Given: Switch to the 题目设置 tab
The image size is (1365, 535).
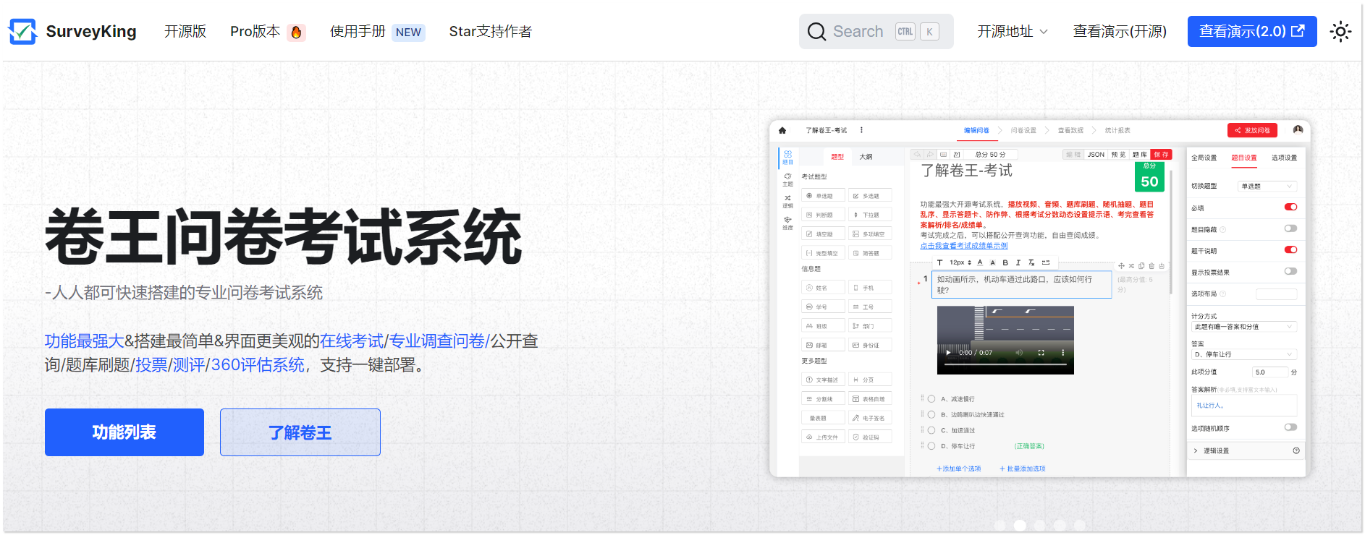Looking at the screenshot, I should pos(1244,158).
